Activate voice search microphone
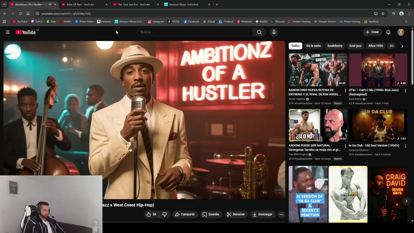 [274, 32]
